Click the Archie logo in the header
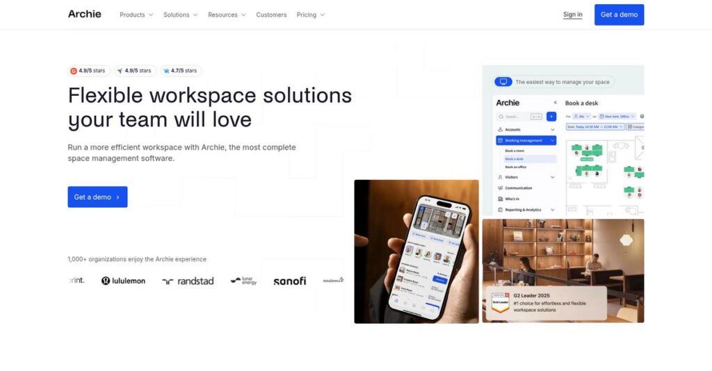This screenshot has width=712, height=371. pyautogui.click(x=84, y=14)
